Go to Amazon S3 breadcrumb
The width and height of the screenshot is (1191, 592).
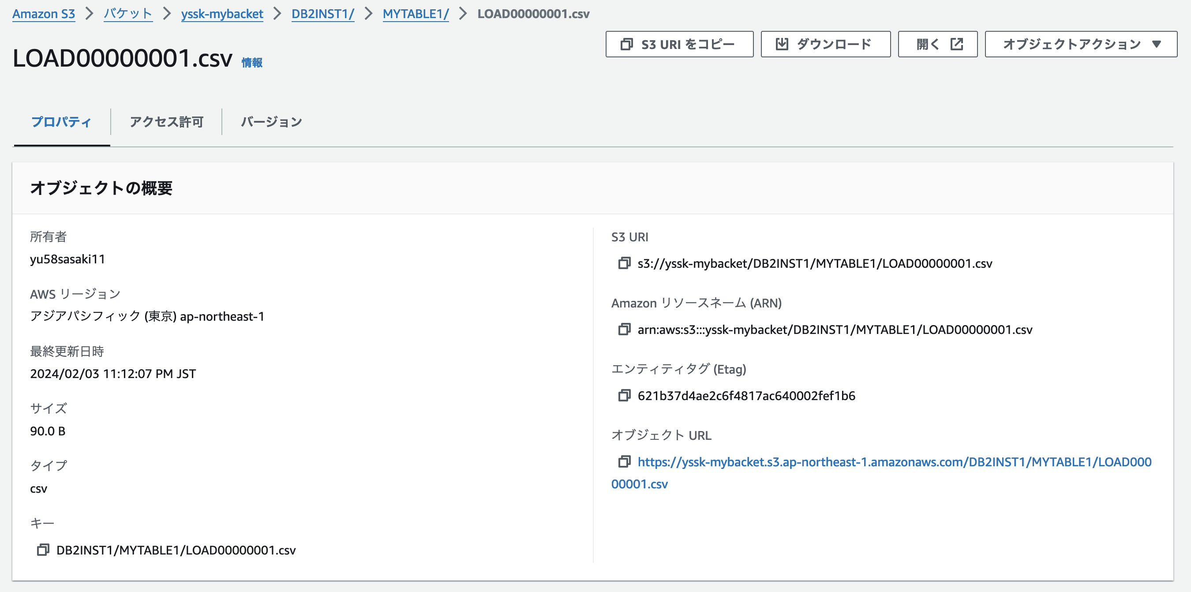(44, 14)
